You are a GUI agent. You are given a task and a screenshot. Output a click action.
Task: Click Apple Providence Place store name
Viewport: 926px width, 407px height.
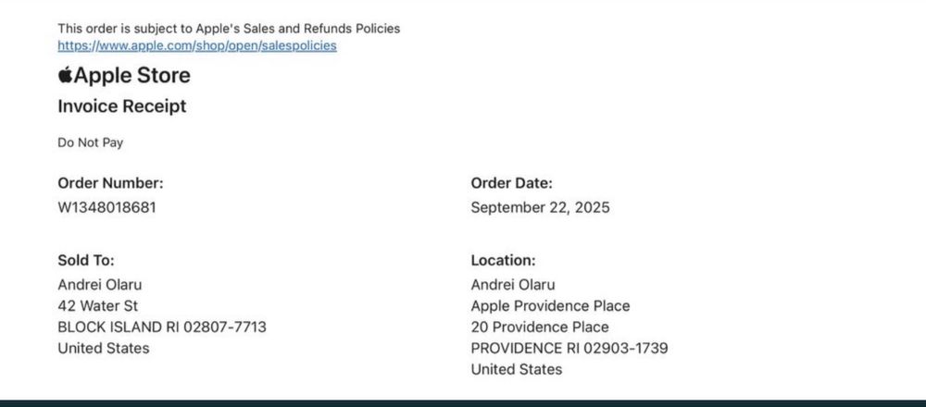point(550,305)
